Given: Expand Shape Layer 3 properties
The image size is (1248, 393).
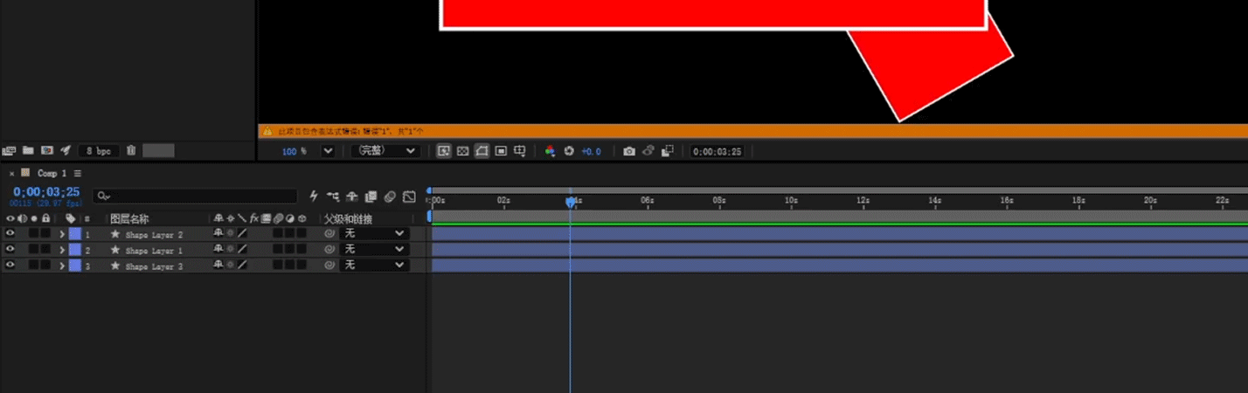Looking at the screenshot, I should [62, 265].
